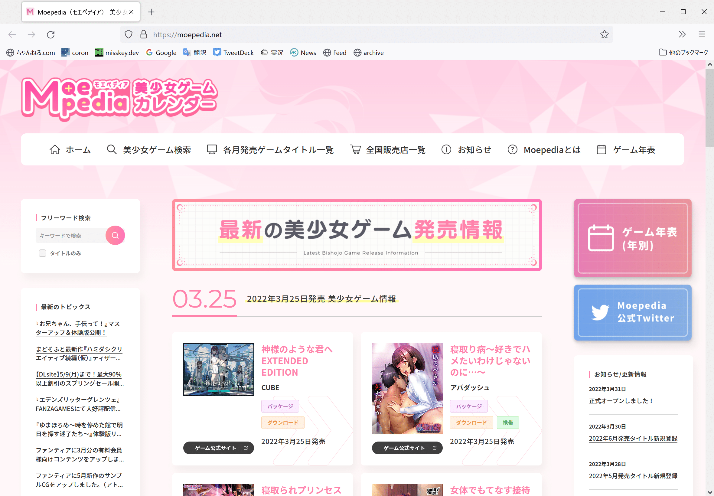
Task: Select 各月発売ゲームタイトル一覧 menu item
Action: click(270, 150)
